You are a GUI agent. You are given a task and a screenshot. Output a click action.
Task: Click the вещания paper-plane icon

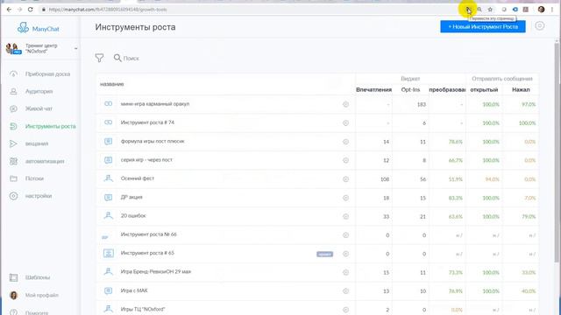pyautogui.click(x=13, y=143)
